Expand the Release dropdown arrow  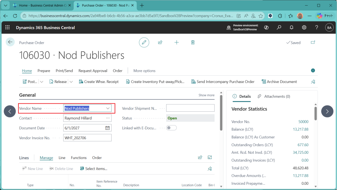(71, 82)
